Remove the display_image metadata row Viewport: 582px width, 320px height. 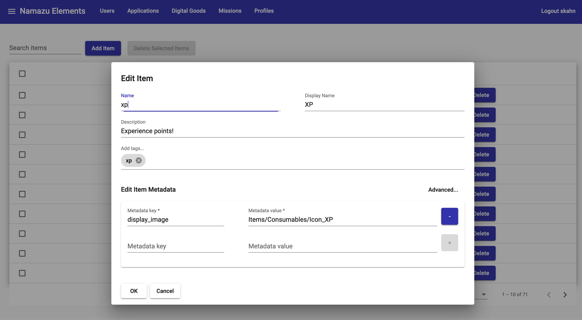(x=449, y=216)
